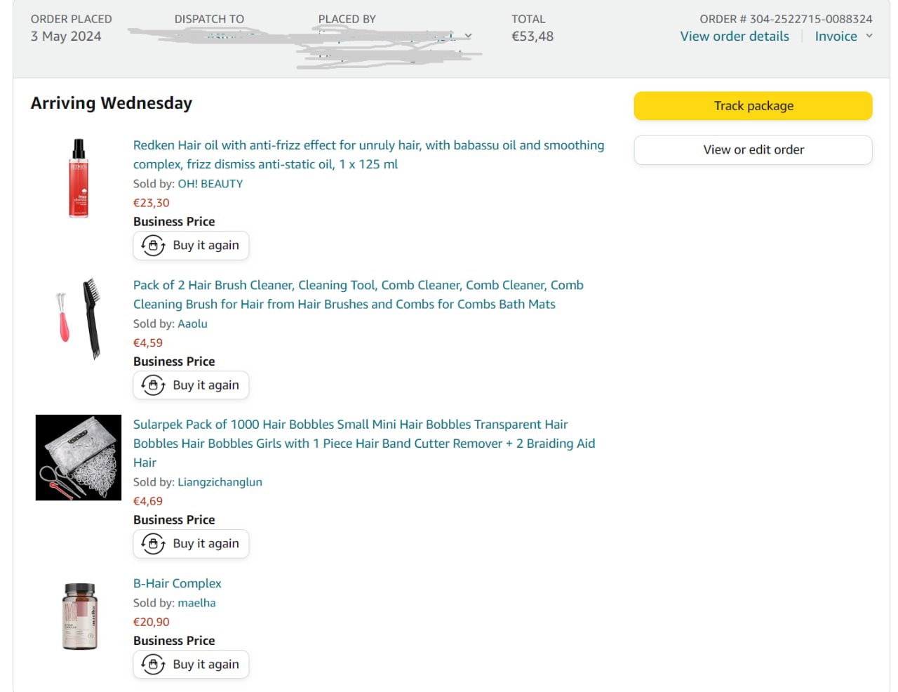Expand the Placed By name dropdown arrow
This screenshot has height=692, width=898.
(468, 36)
